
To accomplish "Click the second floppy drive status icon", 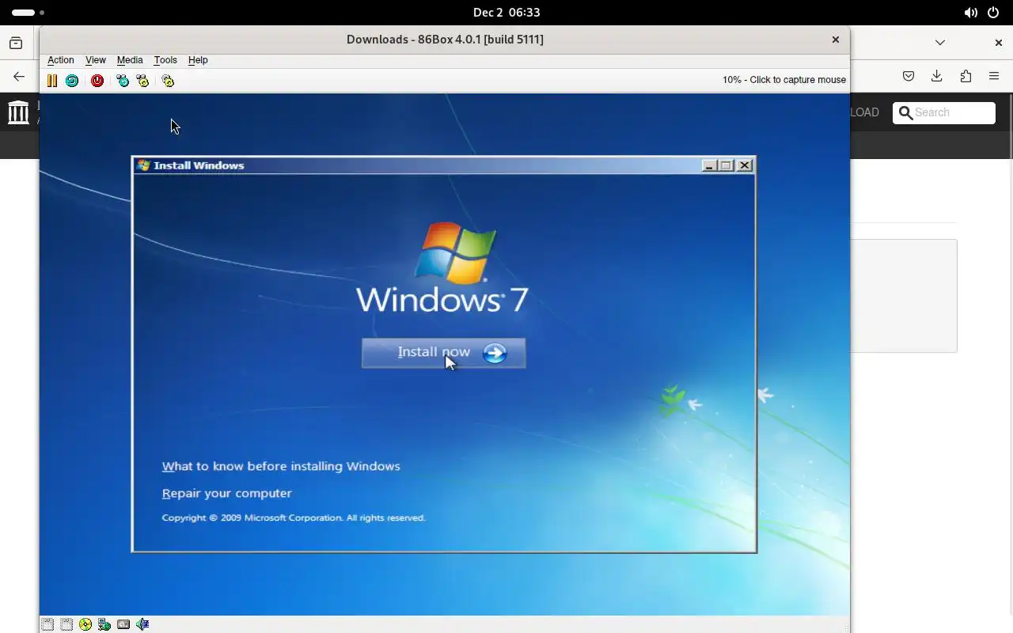I will pyautogui.click(x=66, y=624).
